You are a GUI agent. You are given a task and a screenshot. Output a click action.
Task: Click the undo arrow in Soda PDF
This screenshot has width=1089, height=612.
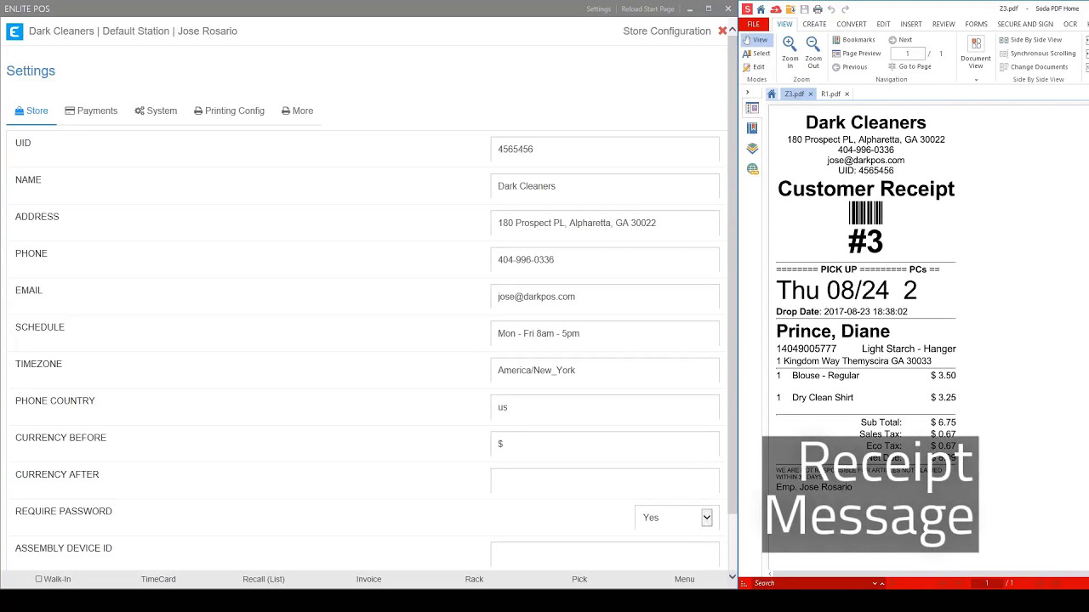tap(831, 9)
